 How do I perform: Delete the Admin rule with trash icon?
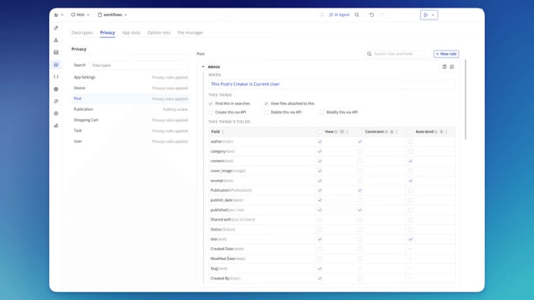[x=445, y=67]
